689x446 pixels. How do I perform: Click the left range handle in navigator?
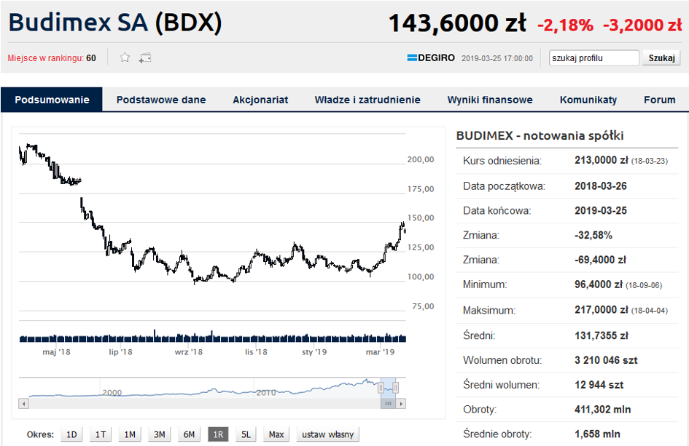point(381,387)
